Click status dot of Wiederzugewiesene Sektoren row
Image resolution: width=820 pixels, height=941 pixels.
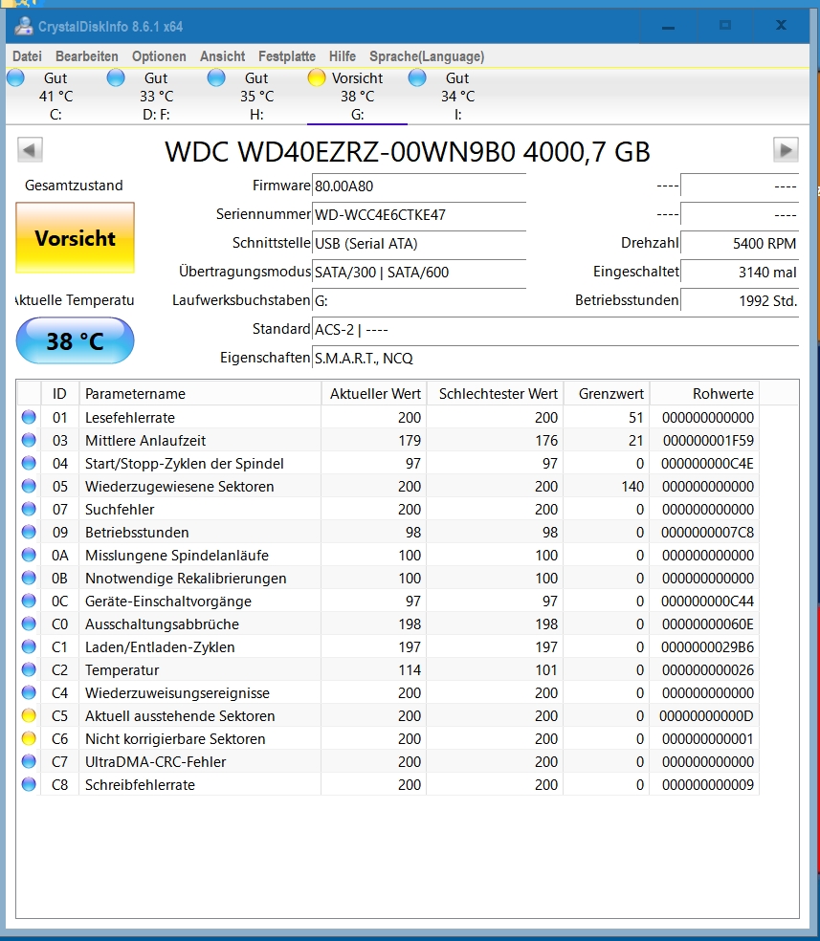click(x=28, y=486)
